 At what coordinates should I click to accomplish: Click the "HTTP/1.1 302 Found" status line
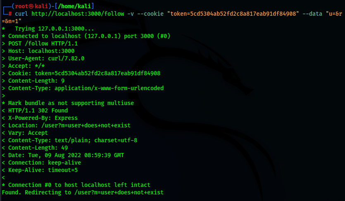point(38,110)
